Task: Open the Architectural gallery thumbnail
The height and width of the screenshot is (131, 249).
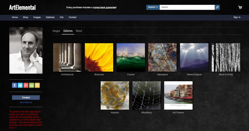Action: click(x=67, y=57)
